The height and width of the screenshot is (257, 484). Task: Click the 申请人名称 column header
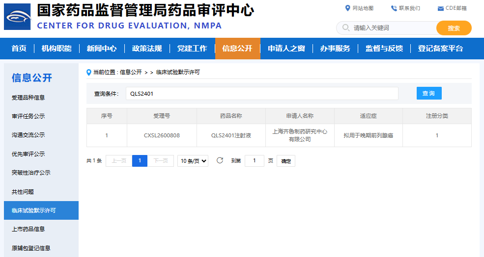click(300, 116)
